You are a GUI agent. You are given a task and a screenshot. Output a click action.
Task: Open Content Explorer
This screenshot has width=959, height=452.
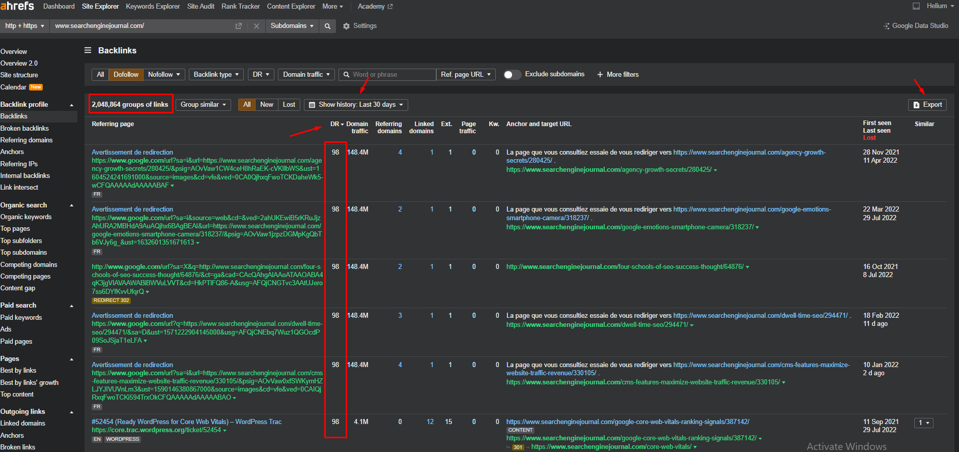pos(291,7)
